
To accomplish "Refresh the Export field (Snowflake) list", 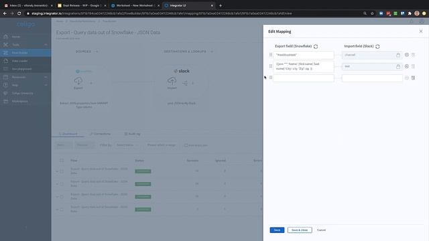I will point(316,46).
